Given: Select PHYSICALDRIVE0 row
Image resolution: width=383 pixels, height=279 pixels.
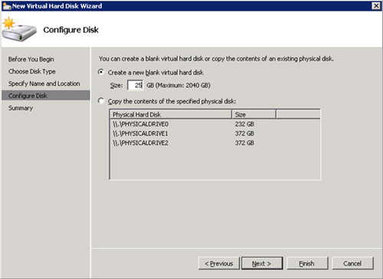Looking at the screenshot, I should (214, 124).
